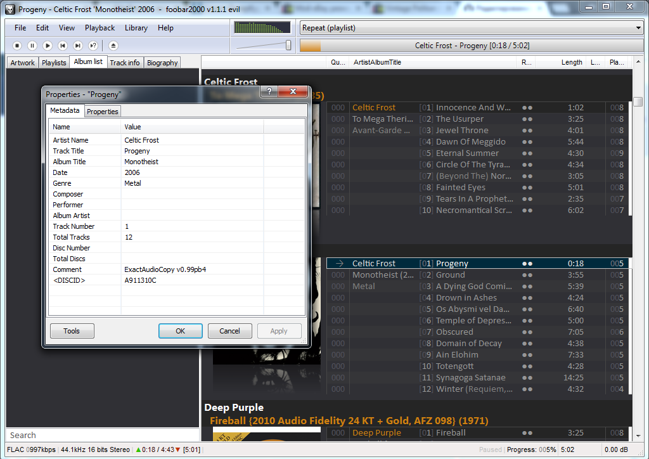
Task: Open the Help menu
Action: (x=165, y=28)
